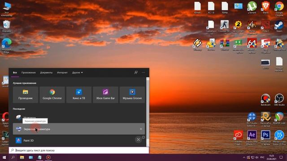Focus the Введите здесь текст для поиска field
The width and height of the screenshot is (287, 161).
pyautogui.click(x=79, y=150)
